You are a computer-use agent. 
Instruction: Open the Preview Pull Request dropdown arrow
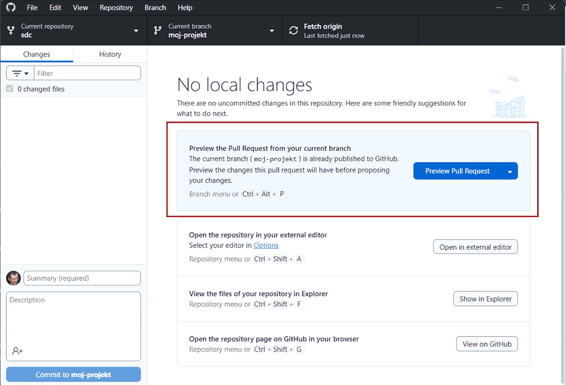(x=509, y=171)
